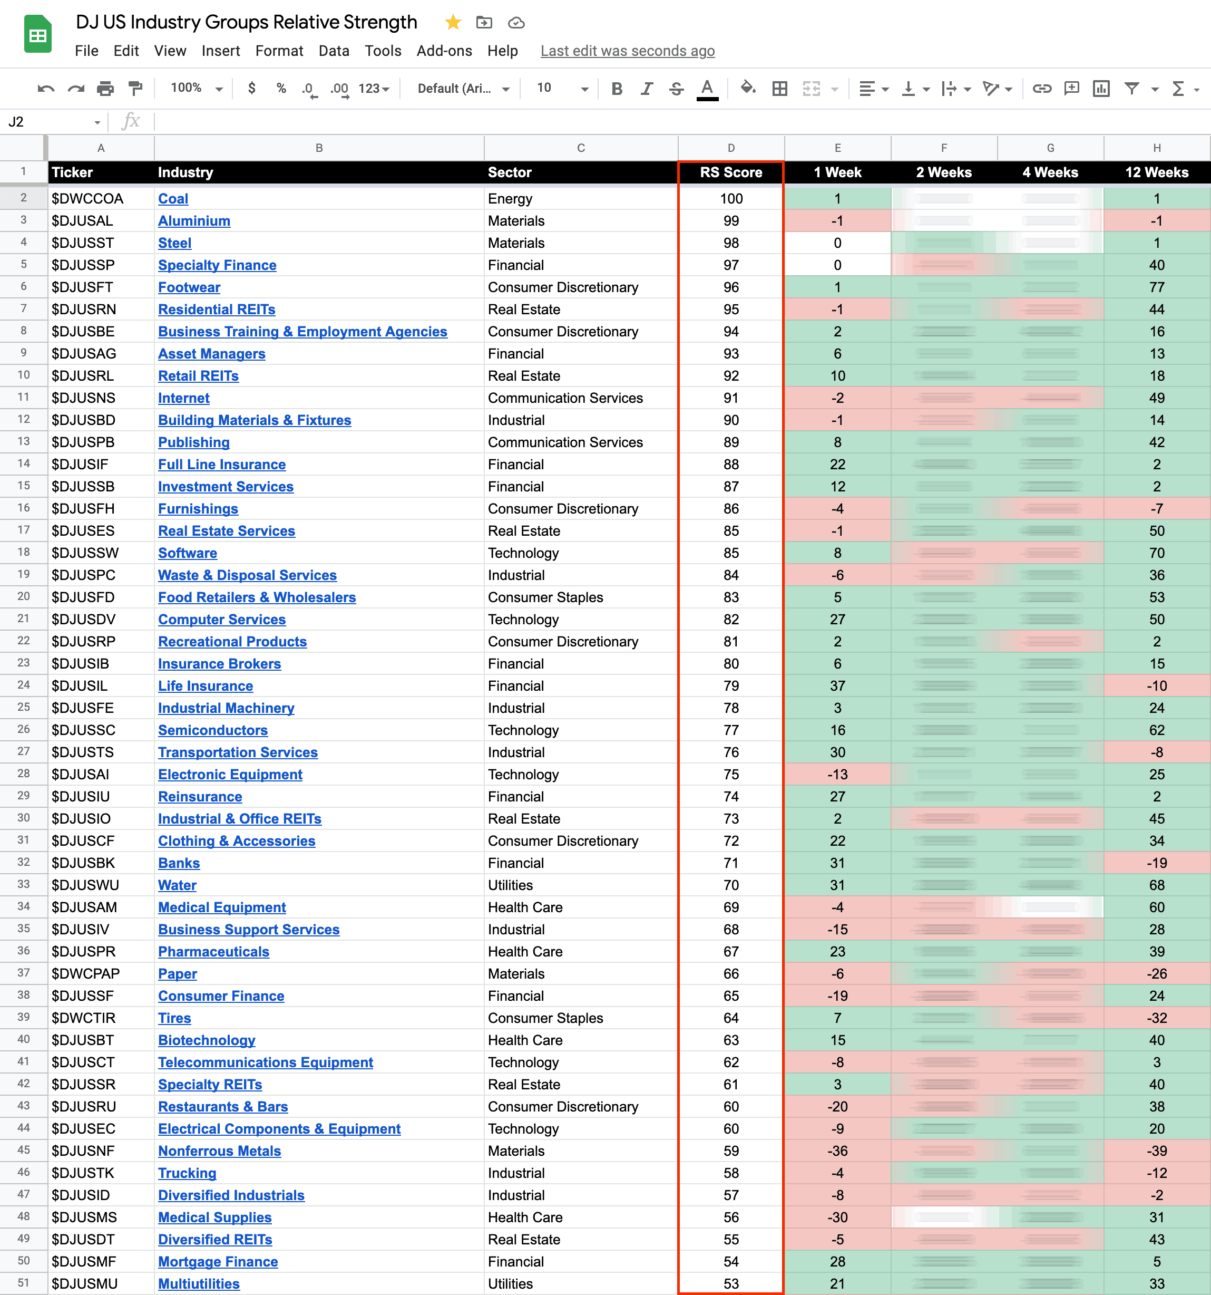Select column D header
This screenshot has width=1211, height=1295.
(x=731, y=148)
